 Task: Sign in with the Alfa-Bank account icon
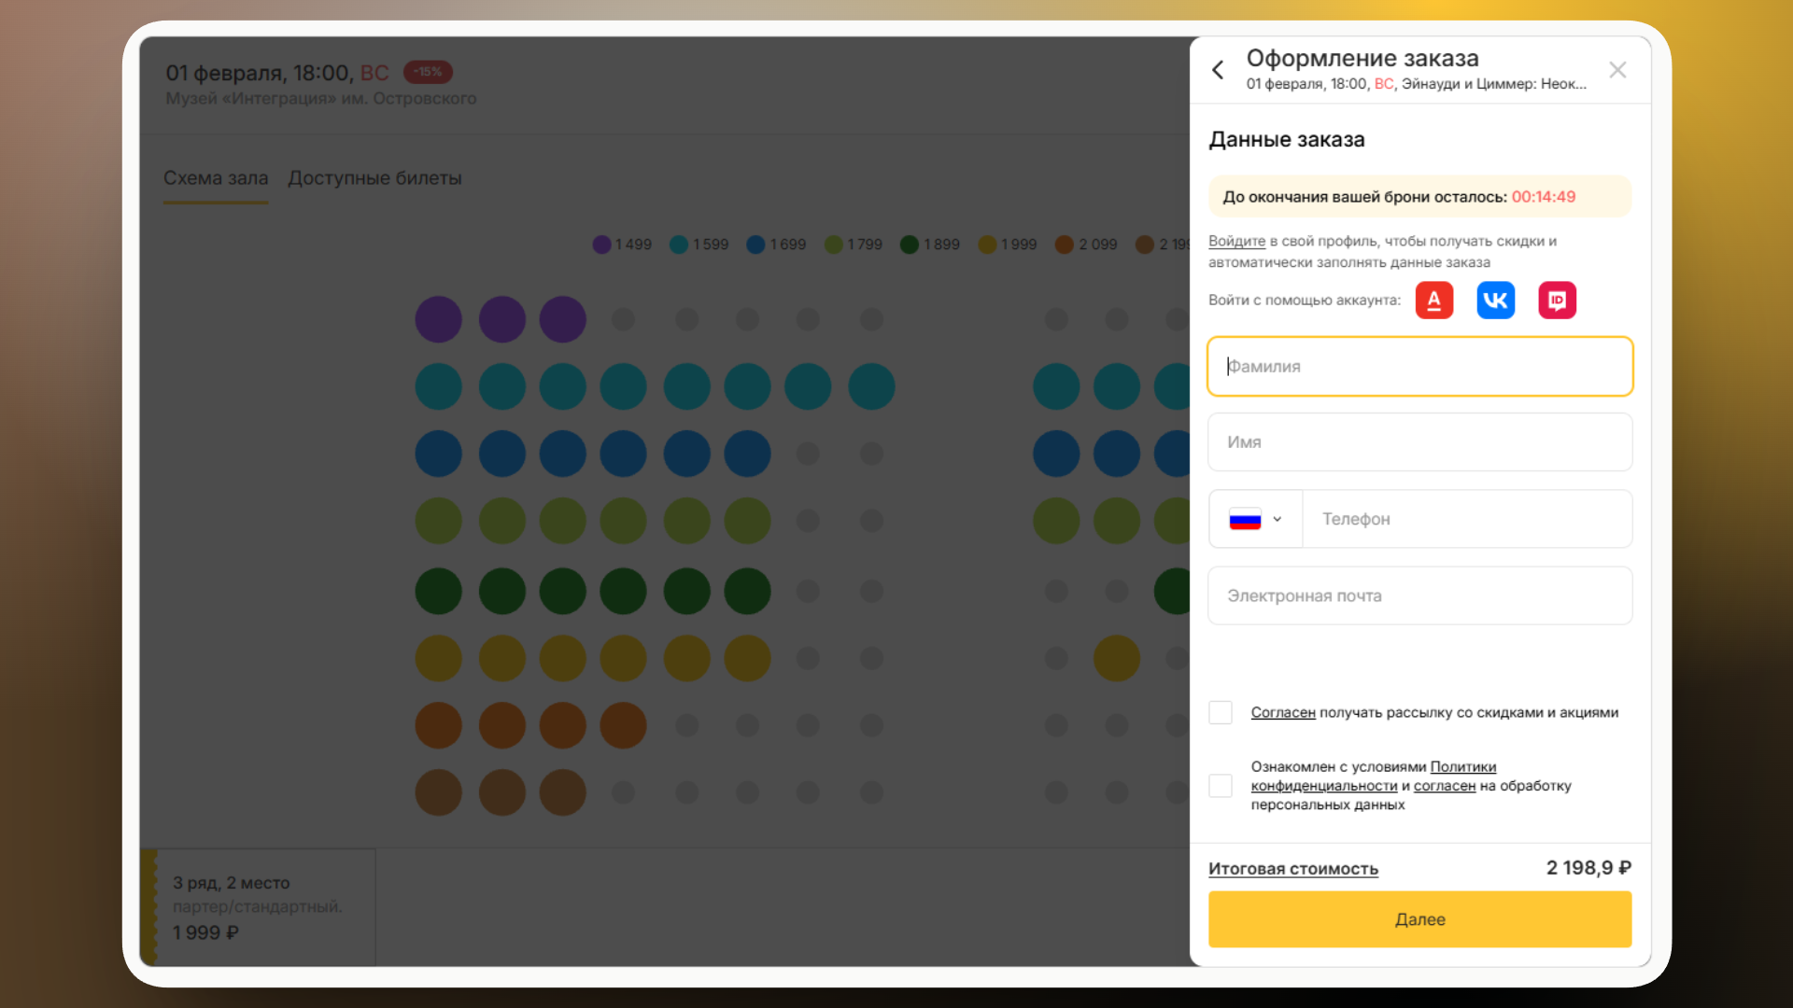pyautogui.click(x=1433, y=301)
